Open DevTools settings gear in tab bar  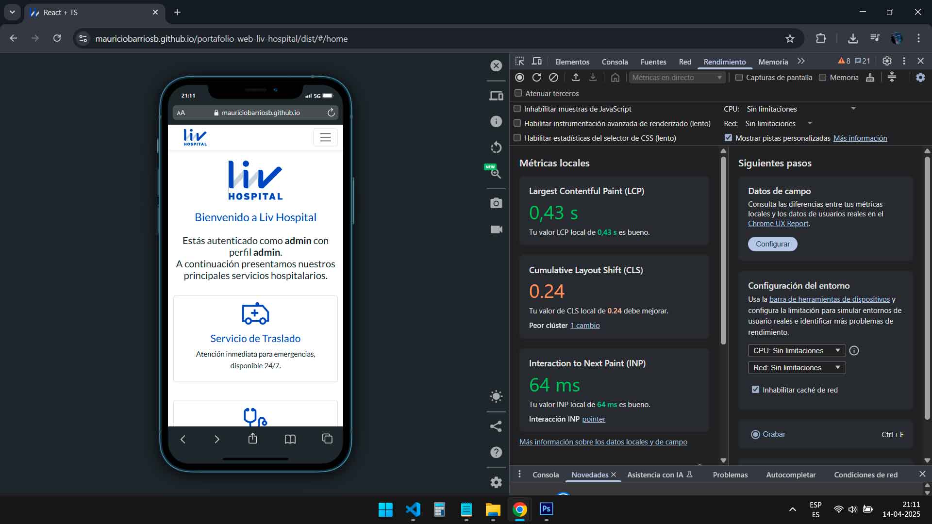[x=887, y=61]
